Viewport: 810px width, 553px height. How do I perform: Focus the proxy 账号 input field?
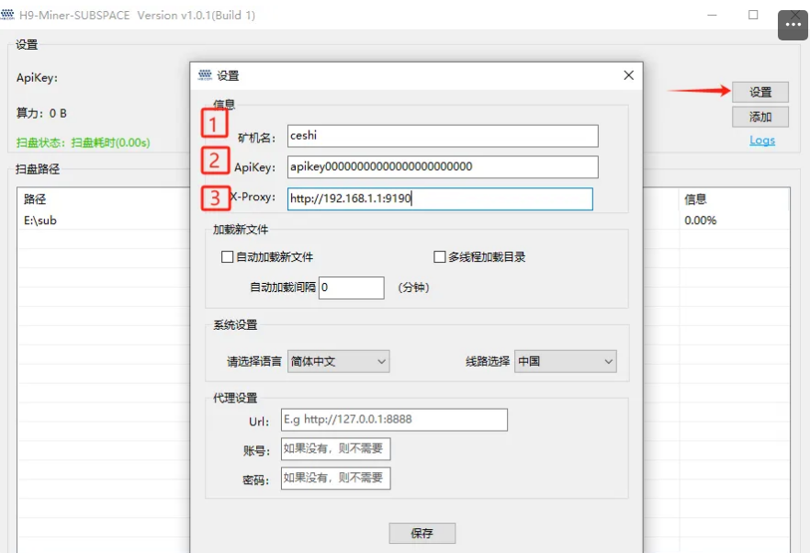click(335, 449)
